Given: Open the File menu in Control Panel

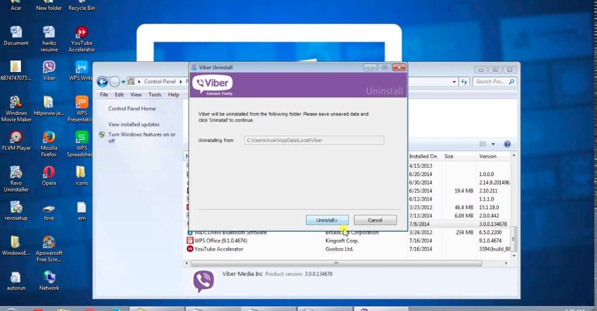Looking at the screenshot, I should click(104, 95).
